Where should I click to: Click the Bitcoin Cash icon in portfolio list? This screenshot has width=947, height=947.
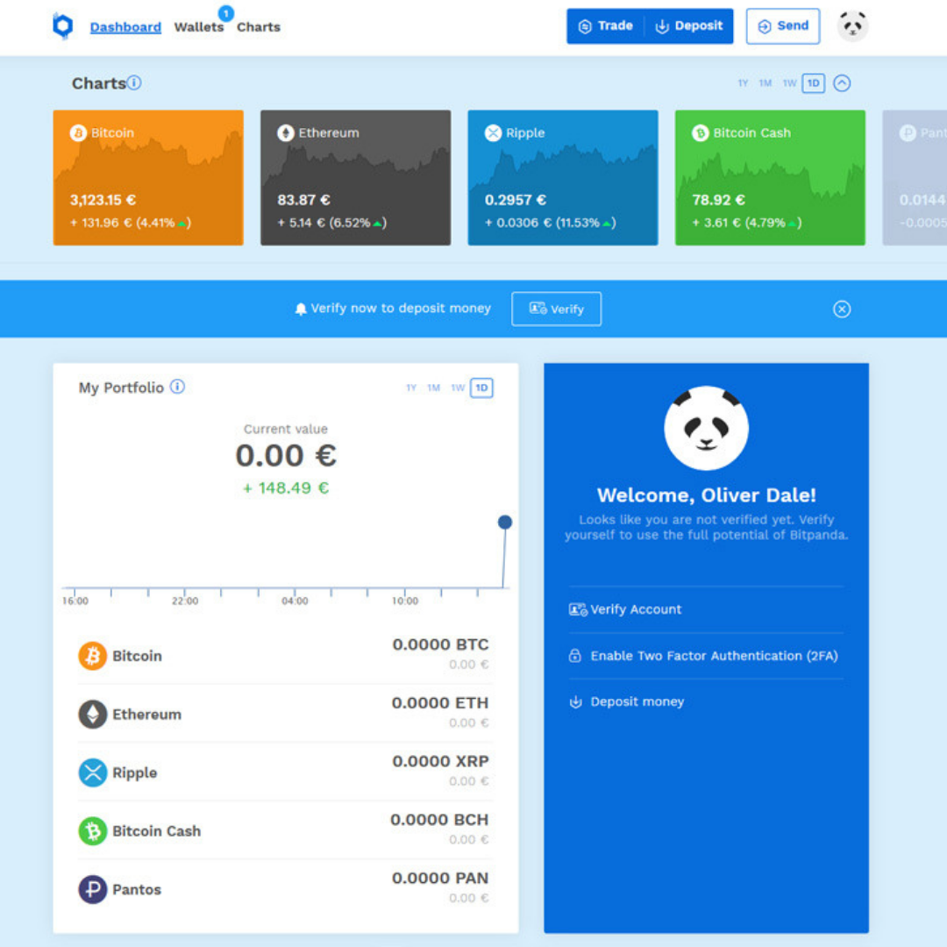pos(92,831)
